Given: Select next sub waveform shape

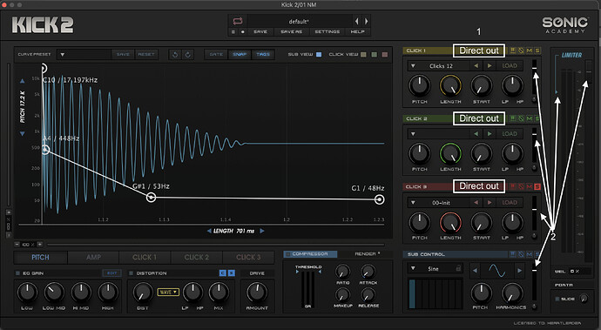Looking at the screenshot, I should [519, 271].
